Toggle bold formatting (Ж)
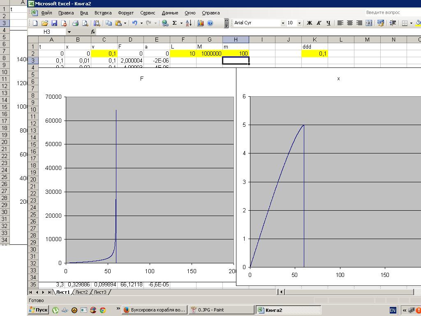 [310, 23]
